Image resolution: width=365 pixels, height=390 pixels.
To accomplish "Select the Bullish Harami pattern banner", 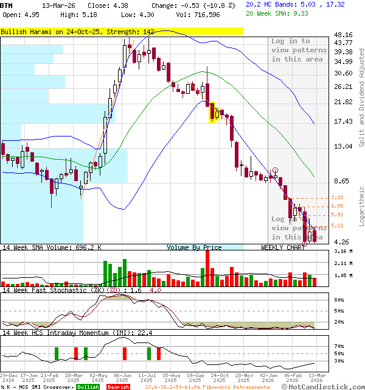I will point(122,31).
